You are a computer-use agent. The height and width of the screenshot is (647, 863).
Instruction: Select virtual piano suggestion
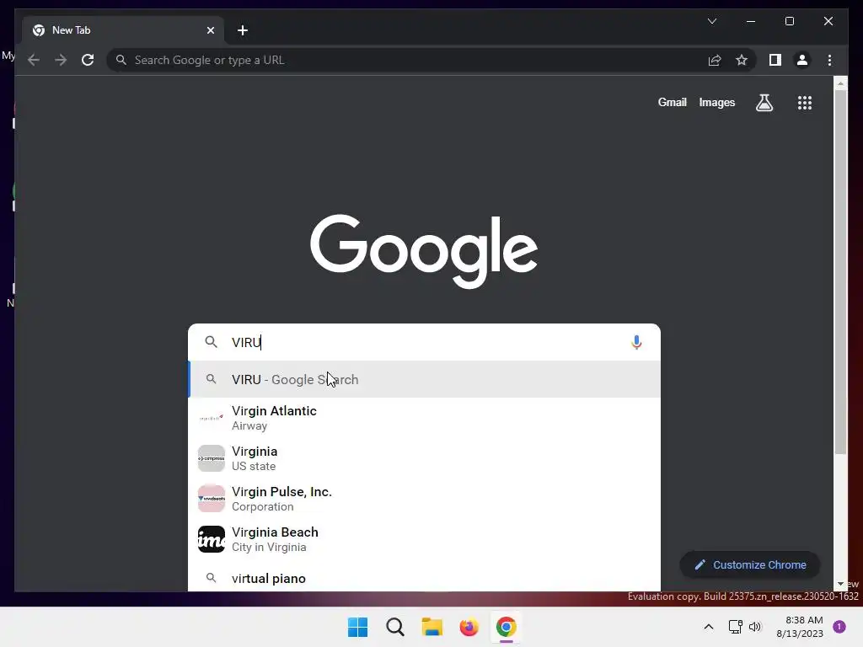click(425, 578)
